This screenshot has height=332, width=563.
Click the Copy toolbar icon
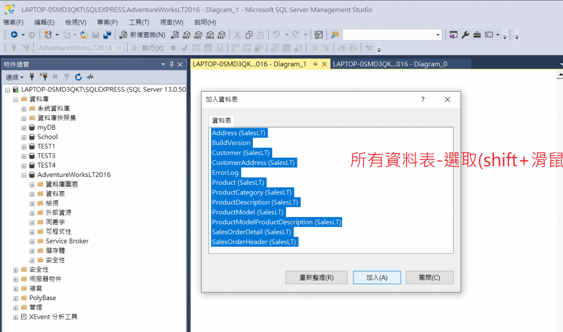pos(249,35)
